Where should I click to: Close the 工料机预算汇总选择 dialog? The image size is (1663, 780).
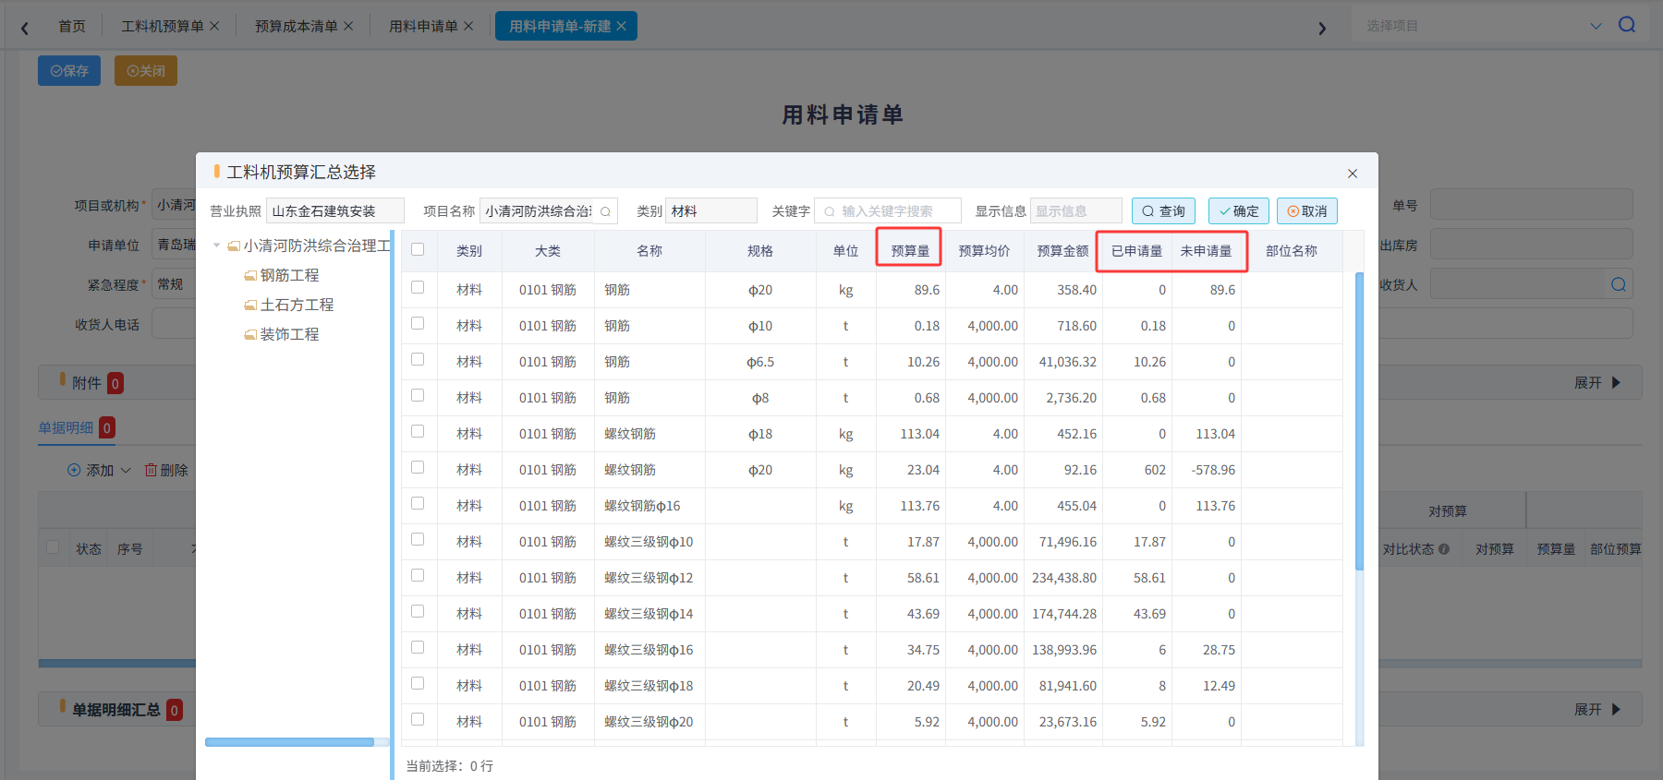1353,174
